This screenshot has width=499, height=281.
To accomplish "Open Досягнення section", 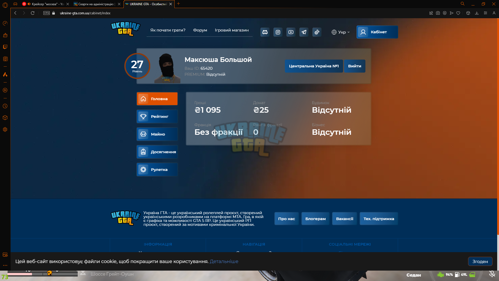I will click(x=157, y=152).
